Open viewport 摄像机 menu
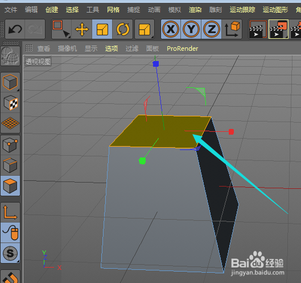Image resolution: width=301 pixels, height=283 pixels. click(67, 48)
